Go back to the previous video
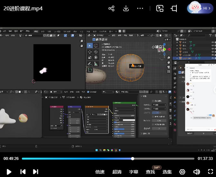The width and height of the screenshot is (216, 177). 23,172
